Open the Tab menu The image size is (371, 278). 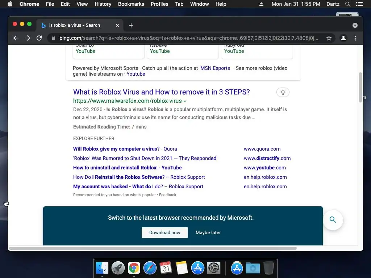tap(179, 4)
